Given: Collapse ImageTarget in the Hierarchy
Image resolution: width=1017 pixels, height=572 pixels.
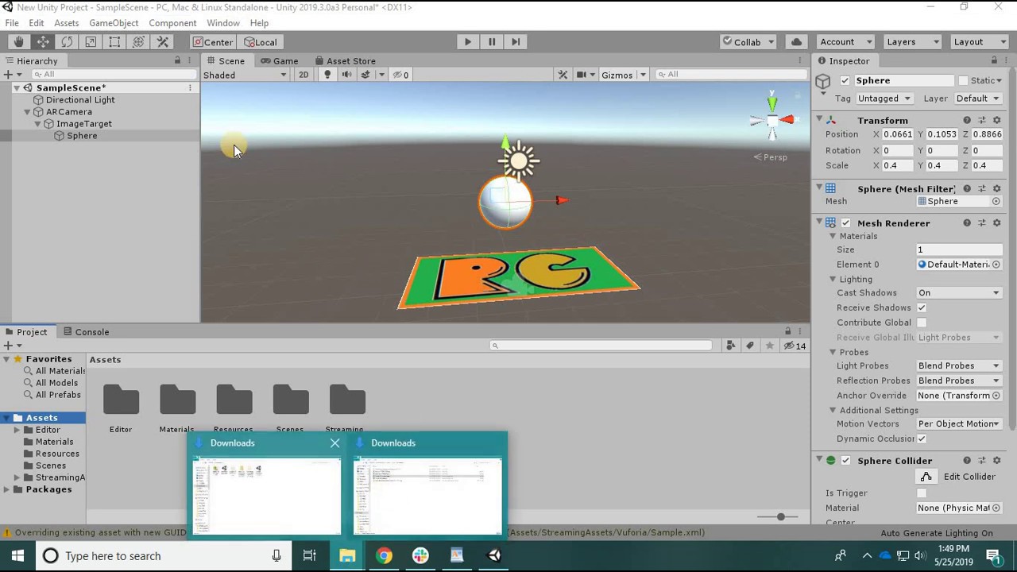Looking at the screenshot, I should coord(37,124).
